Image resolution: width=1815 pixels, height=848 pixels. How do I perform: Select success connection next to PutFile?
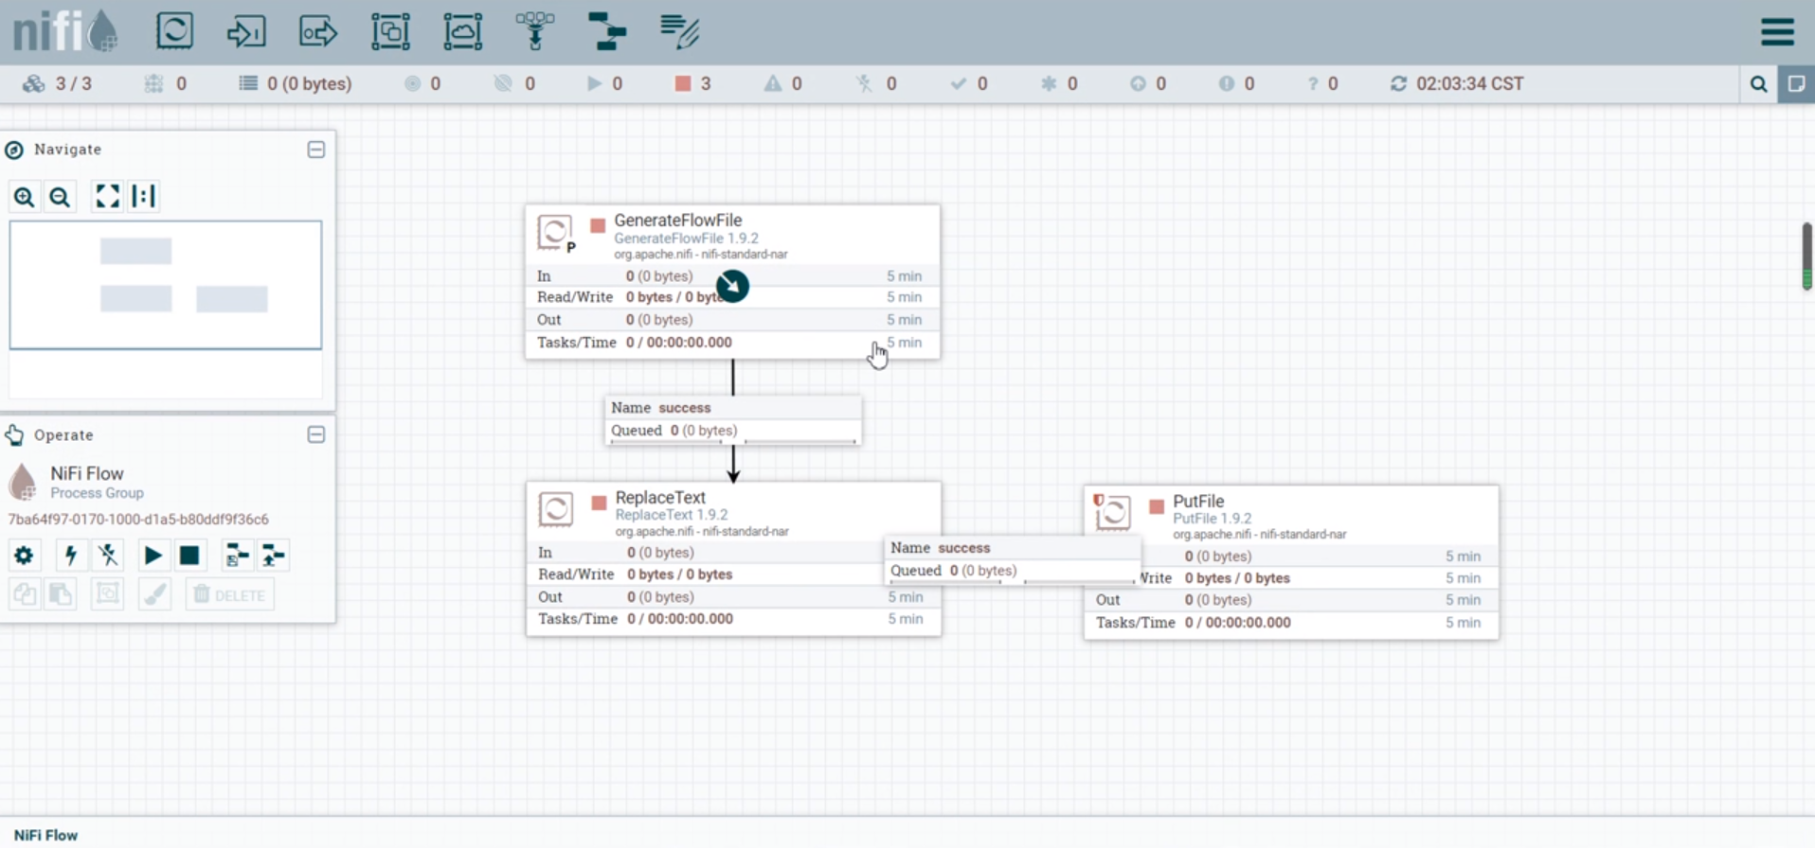point(1012,559)
